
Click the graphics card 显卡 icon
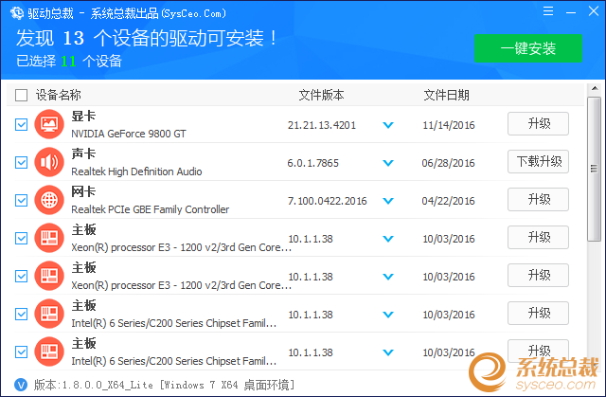(49, 124)
